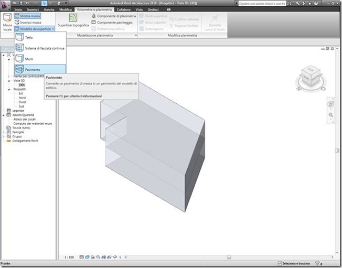Click the wrench Subscription Center icon
The image size is (342, 268).
(298, 4)
